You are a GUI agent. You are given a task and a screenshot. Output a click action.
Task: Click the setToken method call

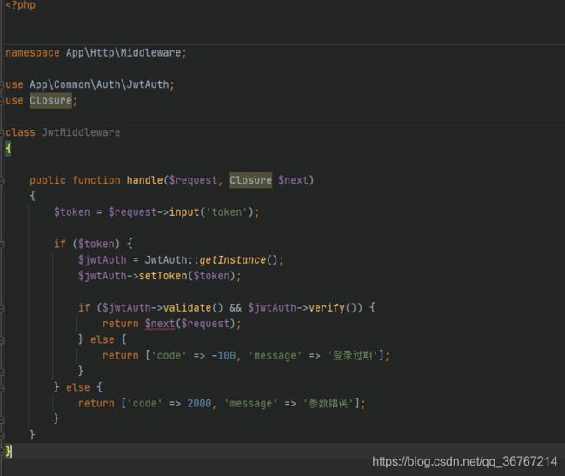tap(163, 276)
